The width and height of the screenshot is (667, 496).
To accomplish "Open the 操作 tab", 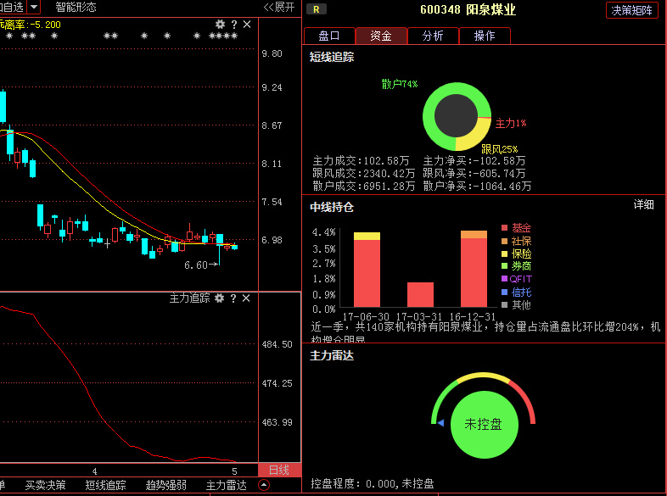I will point(485,36).
